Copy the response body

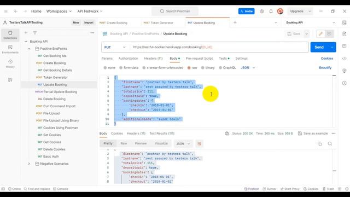[319, 143]
